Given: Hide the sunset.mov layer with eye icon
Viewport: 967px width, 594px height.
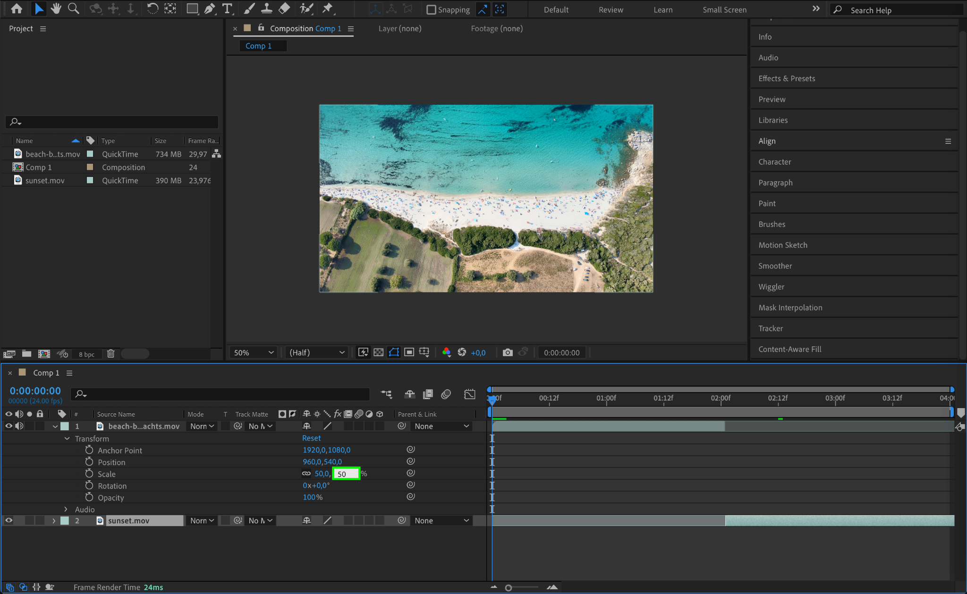Looking at the screenshot, I should (x=8, y=520).
